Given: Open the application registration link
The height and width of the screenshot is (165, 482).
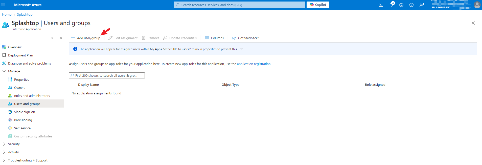Looking at the screenshot, I should coord(254,64).
